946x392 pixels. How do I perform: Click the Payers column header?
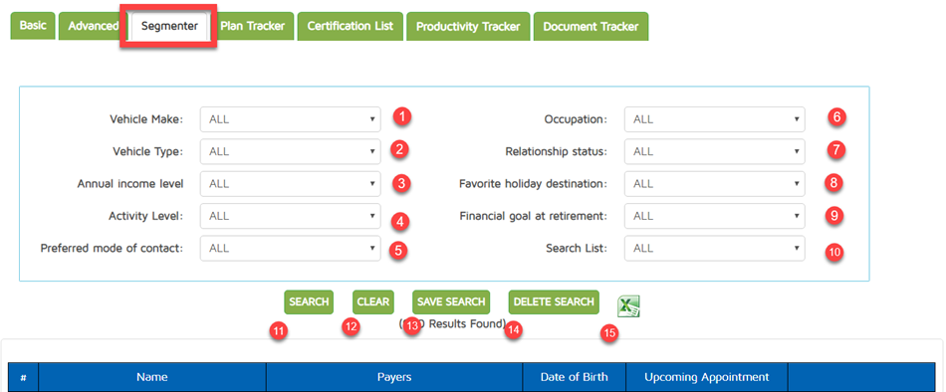(394, 377)
